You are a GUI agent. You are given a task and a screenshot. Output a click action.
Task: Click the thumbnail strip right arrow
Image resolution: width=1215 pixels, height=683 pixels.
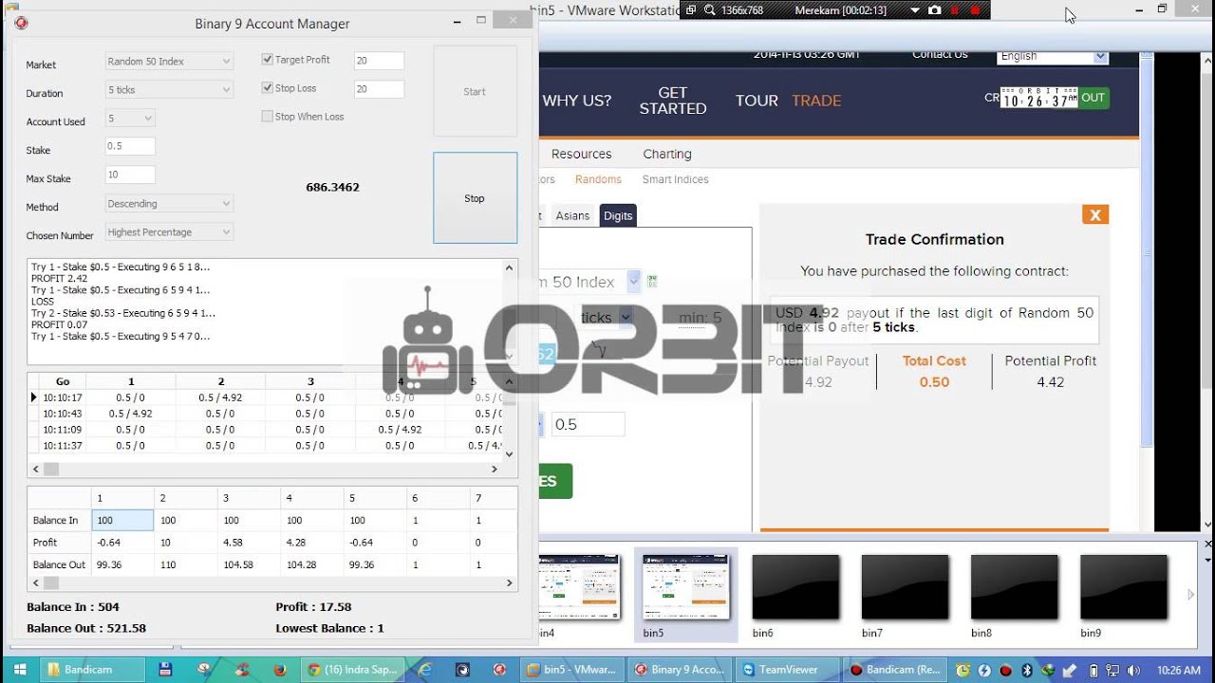click(x=1190, y=595)
